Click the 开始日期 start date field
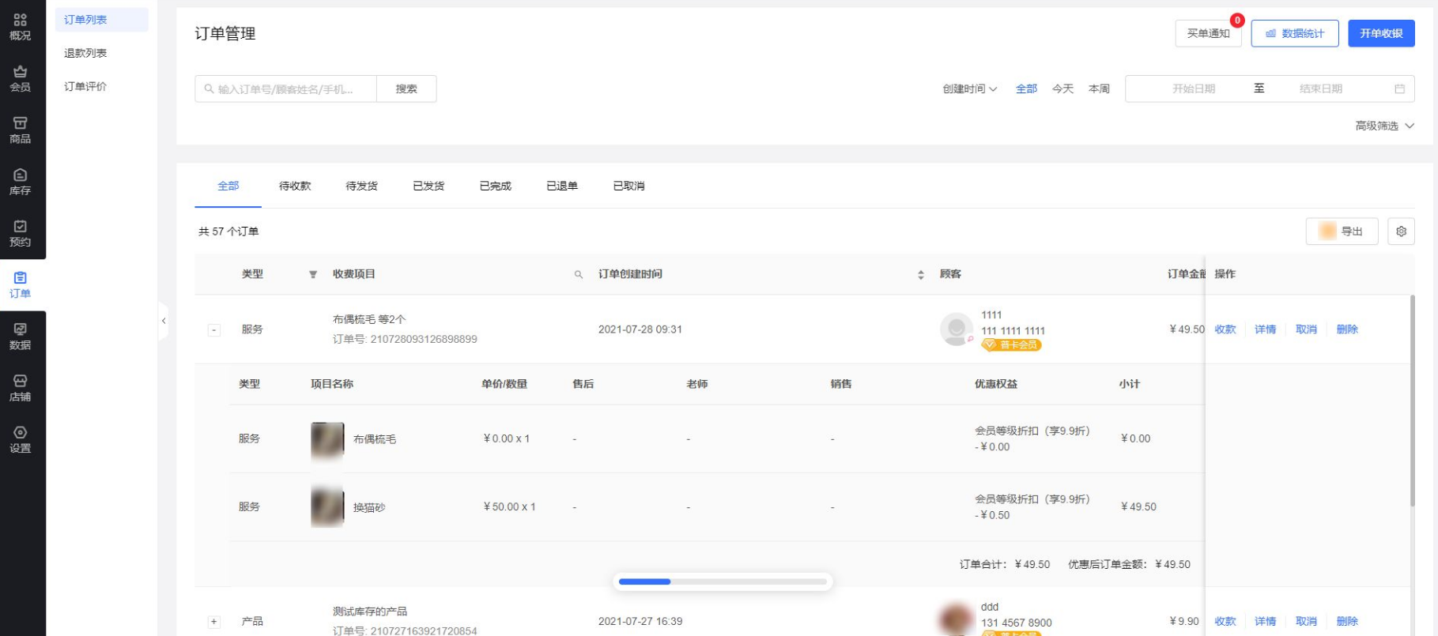Viewport: 1438px width, 636px height. [1193, 88]
